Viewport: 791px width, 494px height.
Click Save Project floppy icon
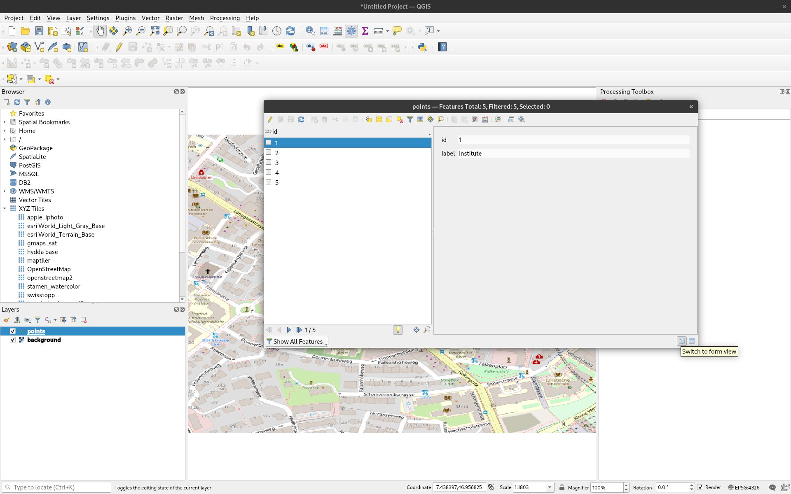[x=39, y=31]
